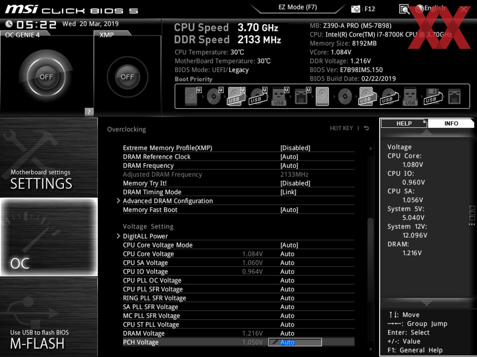Toggle the XMP OFF button
The image size is (477, 357).
(x=127, y=77)
